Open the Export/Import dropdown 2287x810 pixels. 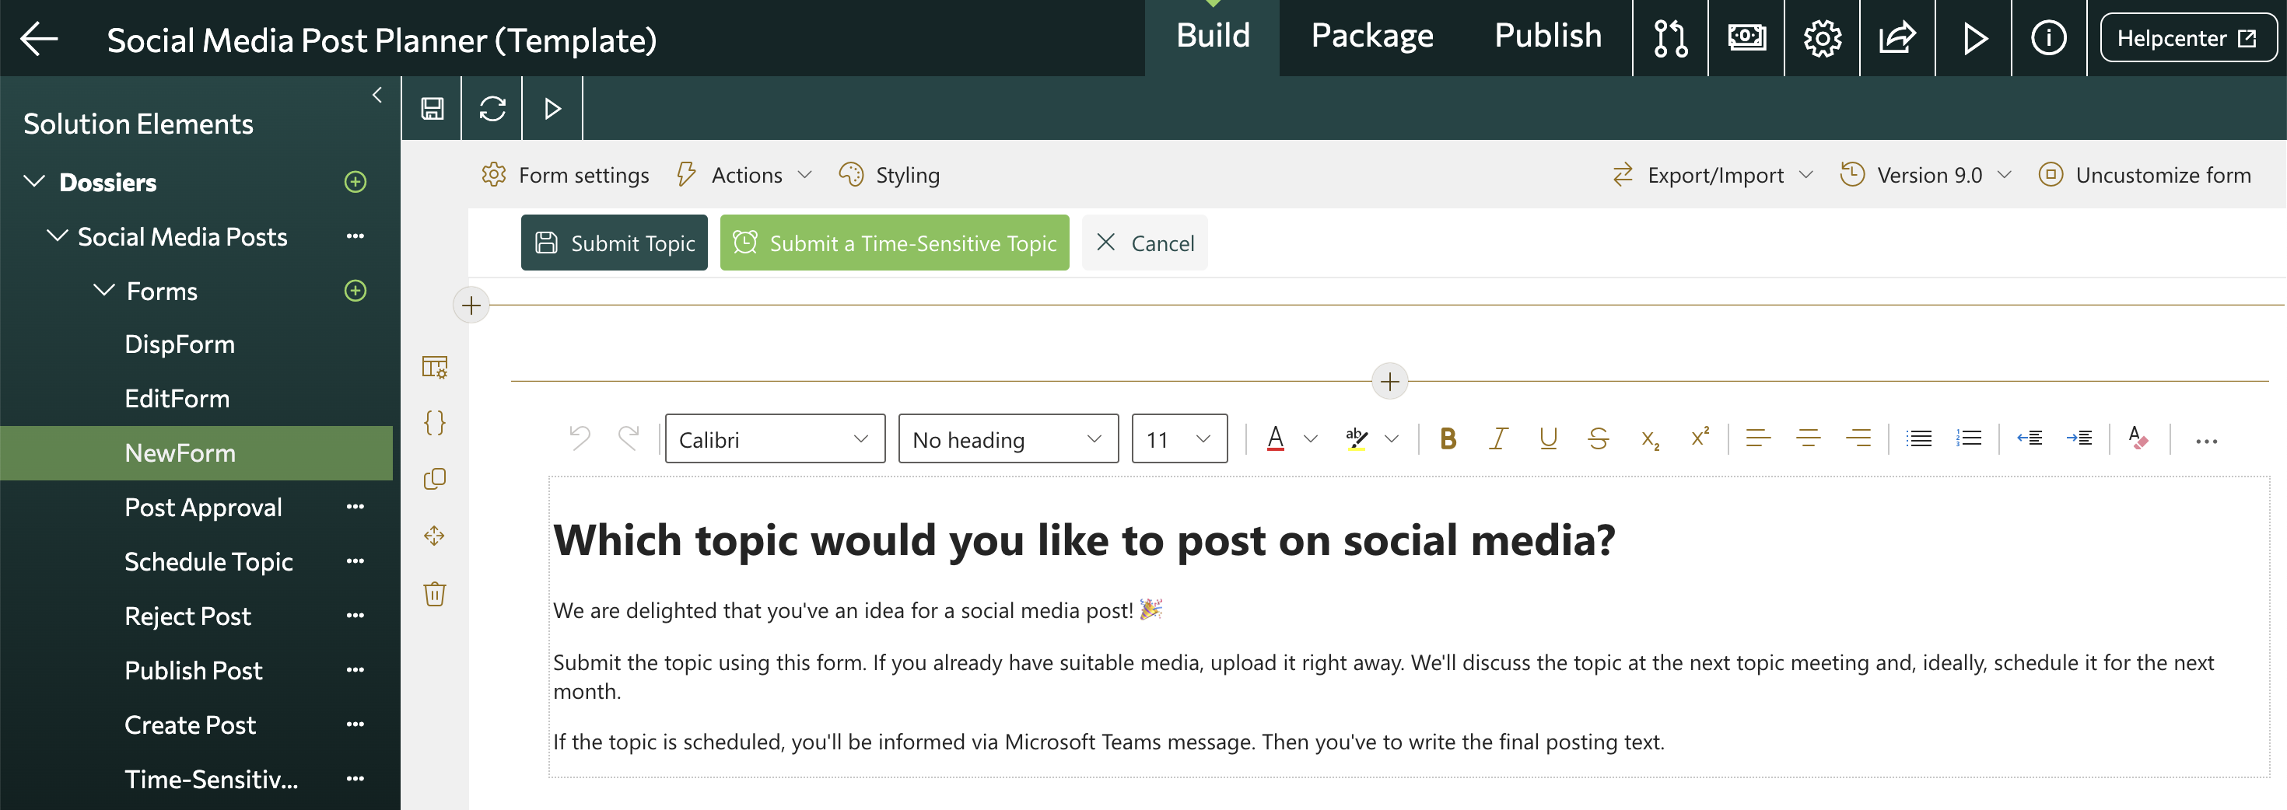pyautogui.click(x=1713, y=175)
